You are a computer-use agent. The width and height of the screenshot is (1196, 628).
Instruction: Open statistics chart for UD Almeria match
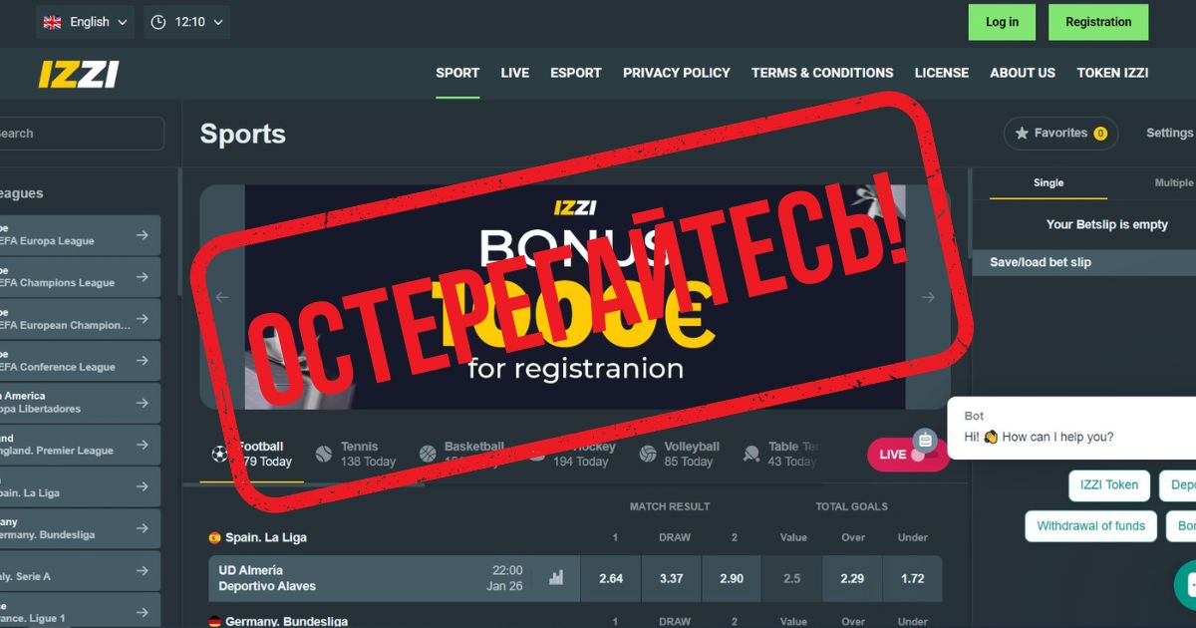tap(556, 577)
